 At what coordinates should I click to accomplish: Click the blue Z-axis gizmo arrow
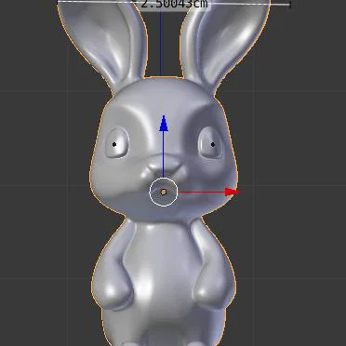(x=164, y=123)
